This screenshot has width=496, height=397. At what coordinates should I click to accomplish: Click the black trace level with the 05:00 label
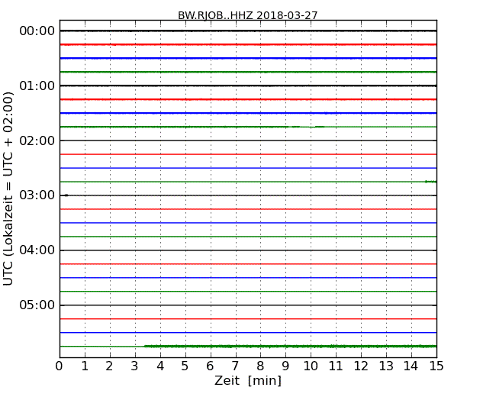point(248,305)
